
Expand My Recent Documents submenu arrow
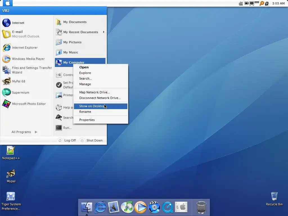(104, 32)
